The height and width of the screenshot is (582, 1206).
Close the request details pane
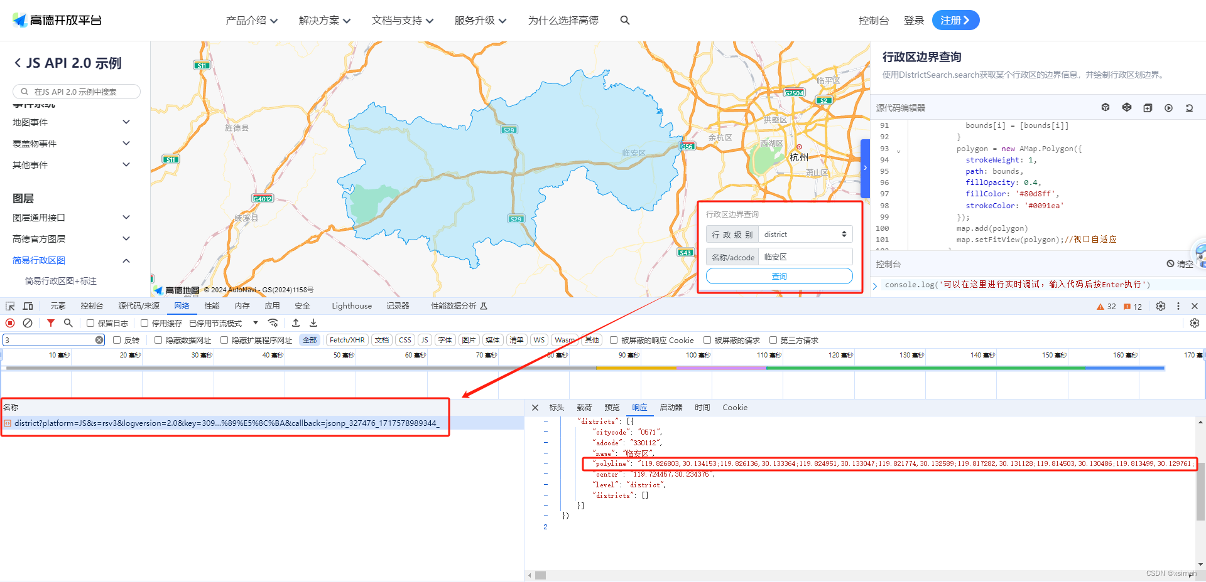pos(535,408)
